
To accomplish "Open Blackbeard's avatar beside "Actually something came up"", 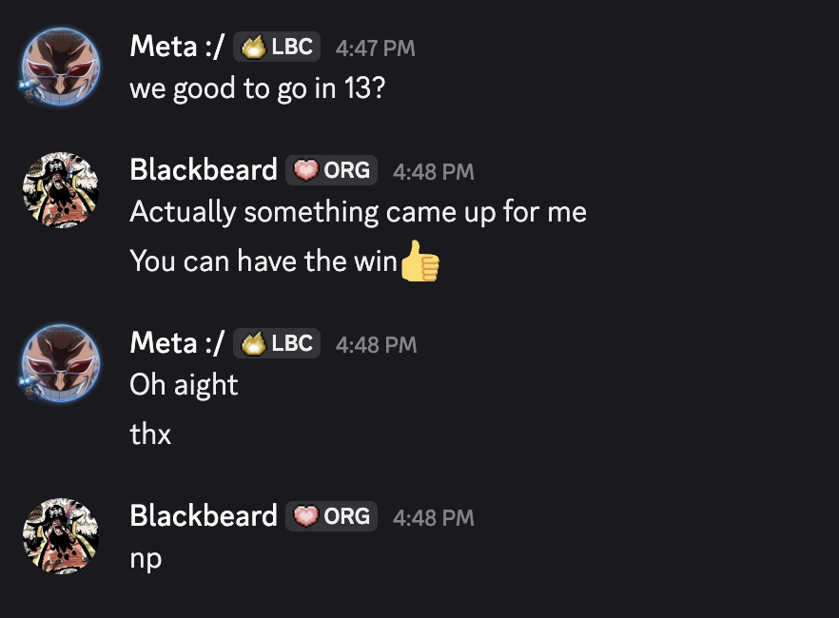I will coord(60,190).
